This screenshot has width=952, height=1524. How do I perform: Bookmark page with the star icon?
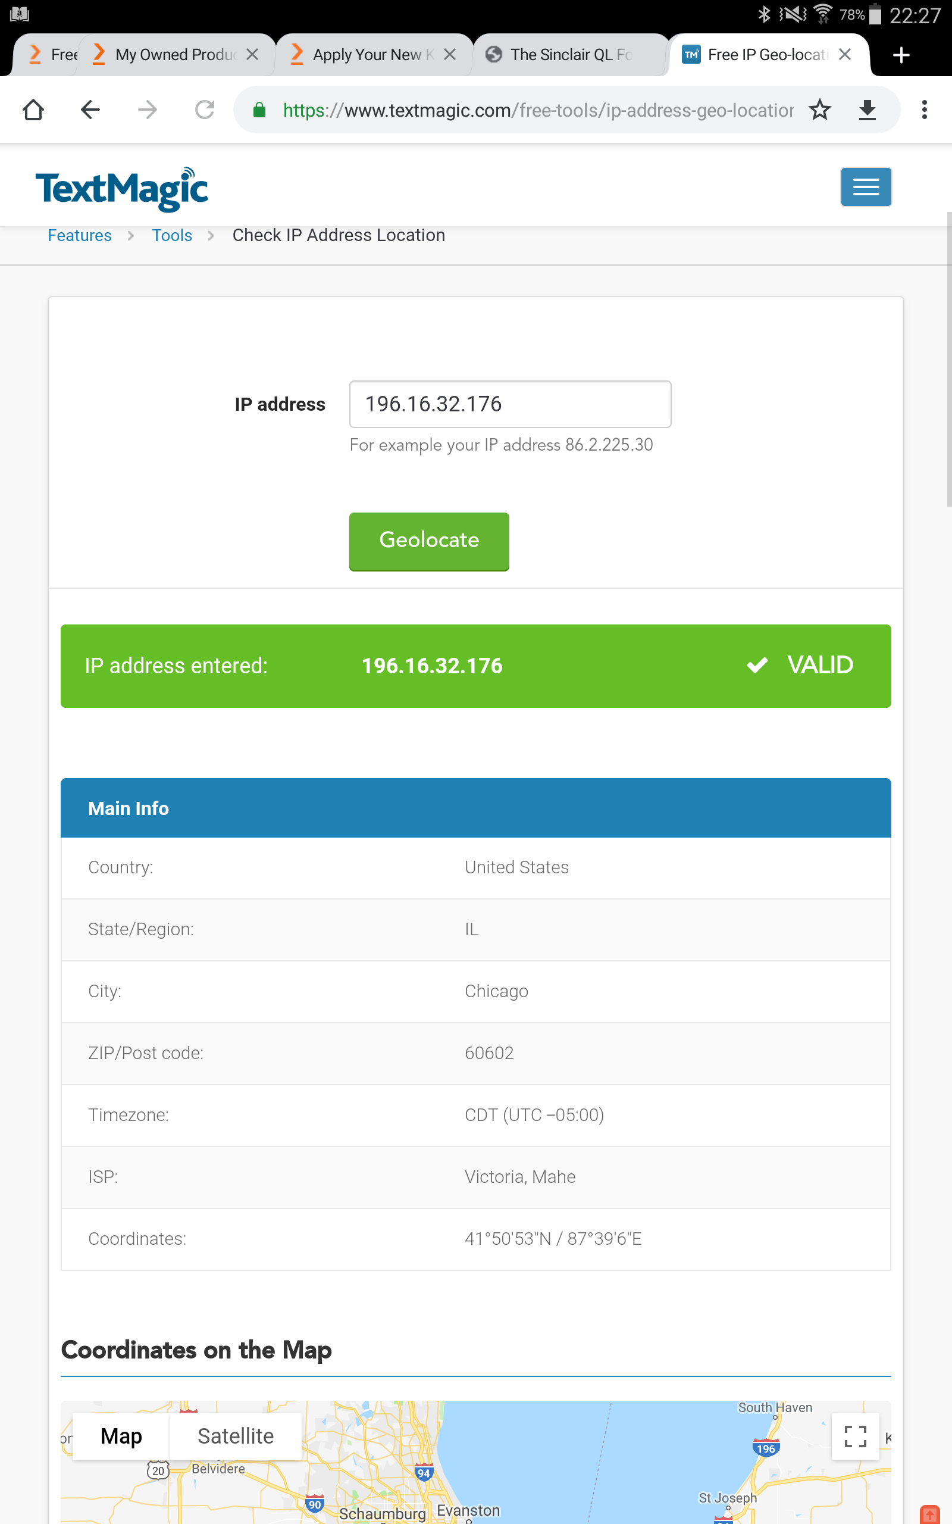[820, 110]
